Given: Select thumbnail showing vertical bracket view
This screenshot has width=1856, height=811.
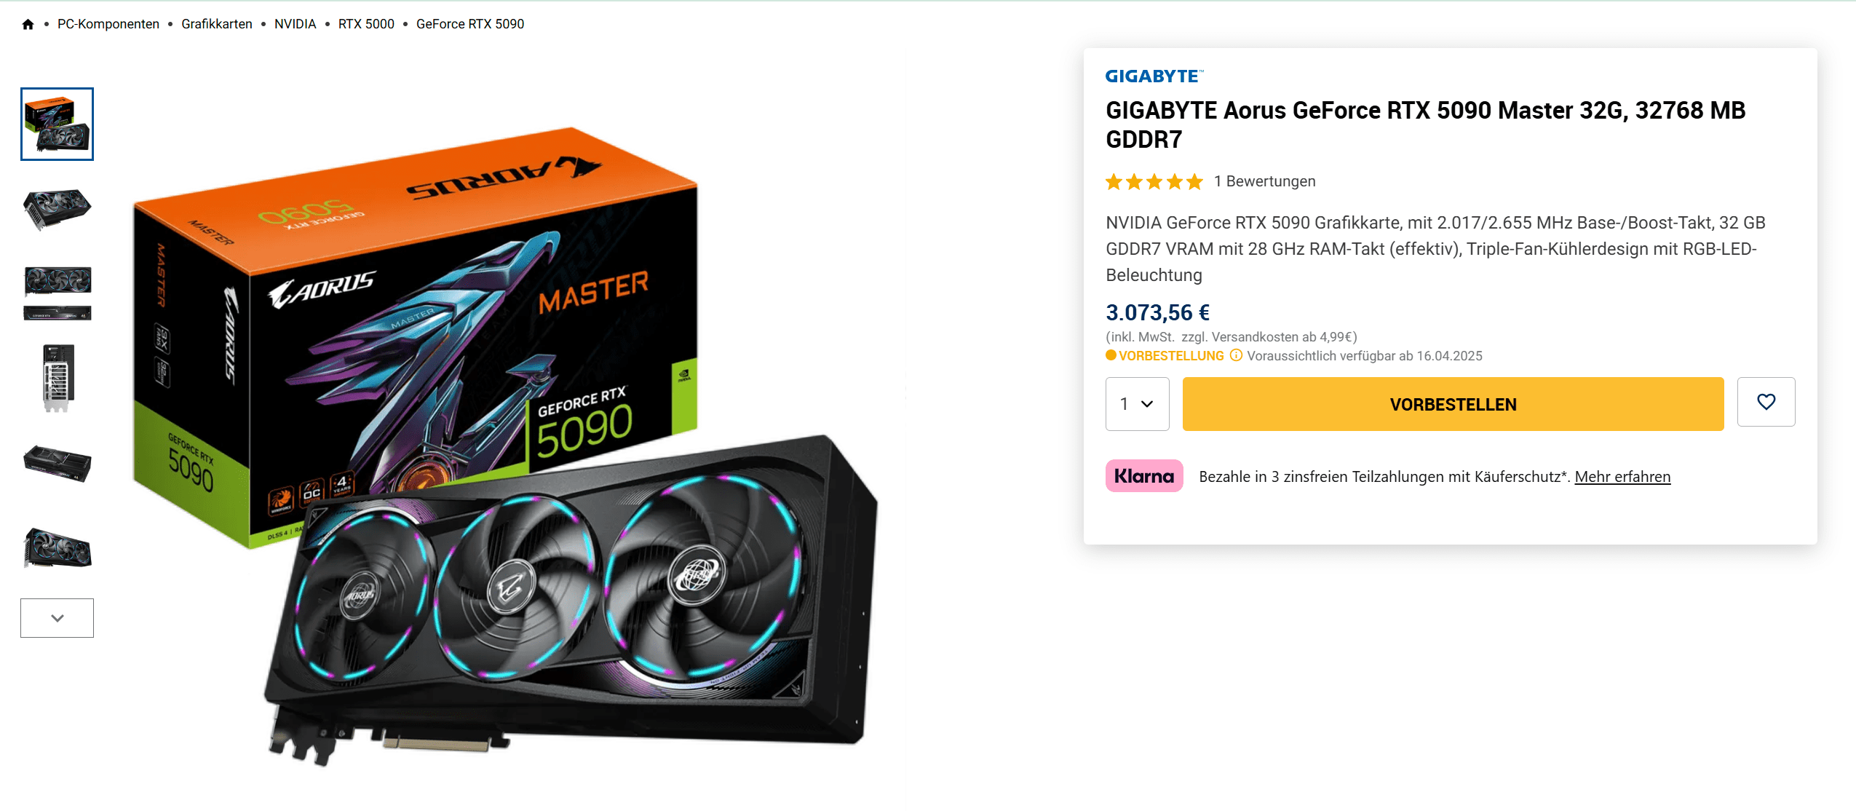Looking at the screenshot, I should (x=57, y=378).
